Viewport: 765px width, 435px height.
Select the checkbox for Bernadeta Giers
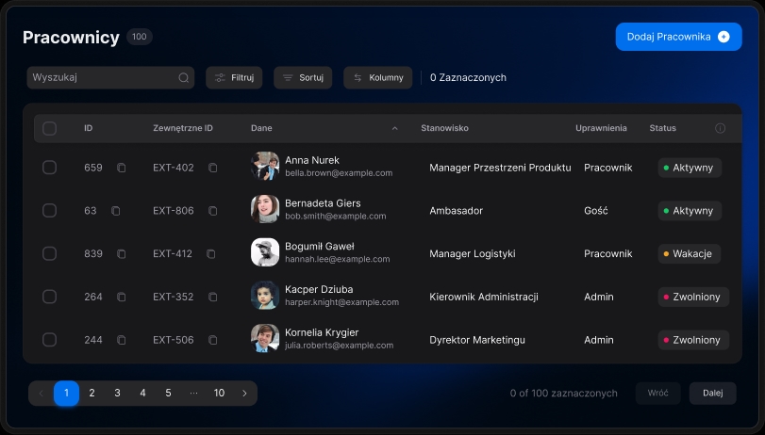49,211
